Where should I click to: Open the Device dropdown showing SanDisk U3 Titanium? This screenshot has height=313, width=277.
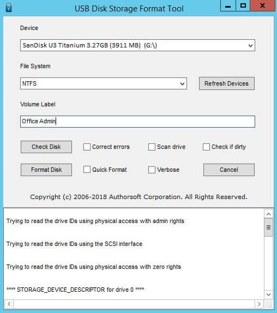click(x=137, y=45)
